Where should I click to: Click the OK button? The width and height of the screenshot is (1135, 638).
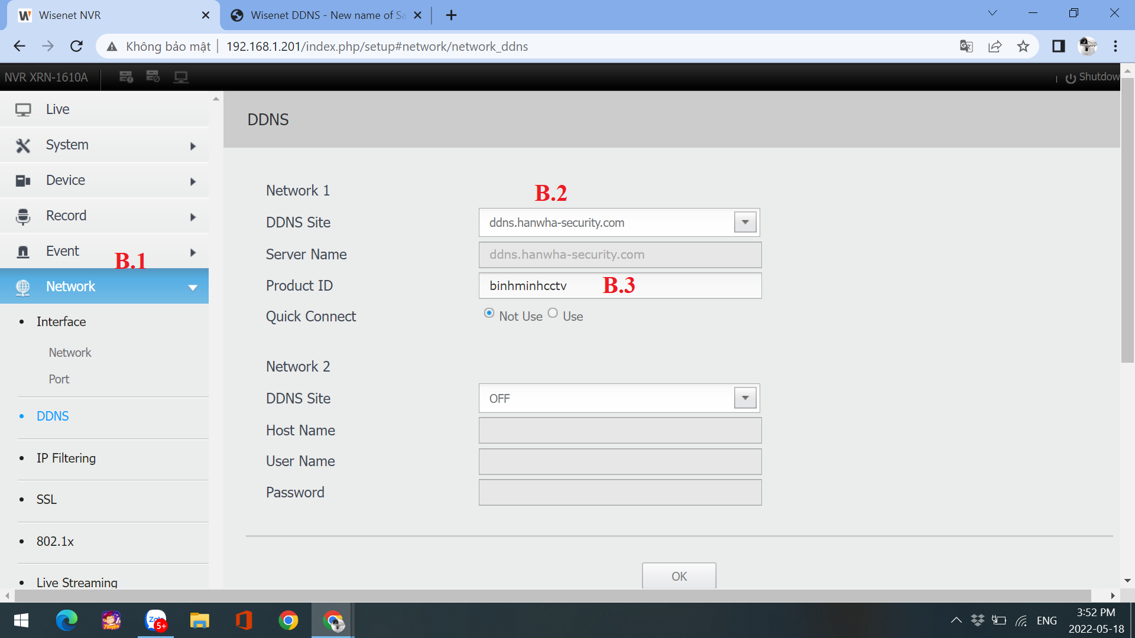point(679,575)
